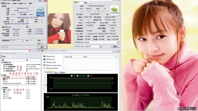Click the thermometer icon of the temperature group

[2, 75]
